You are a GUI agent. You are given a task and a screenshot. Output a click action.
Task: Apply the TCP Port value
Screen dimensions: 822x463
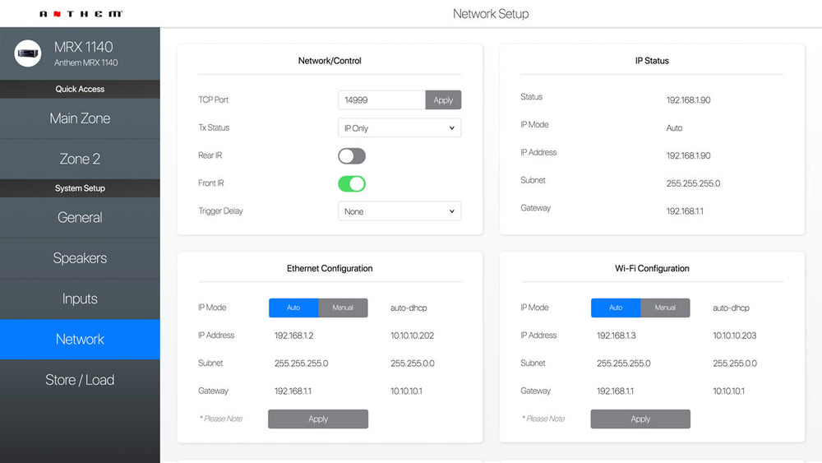(443, 100)
